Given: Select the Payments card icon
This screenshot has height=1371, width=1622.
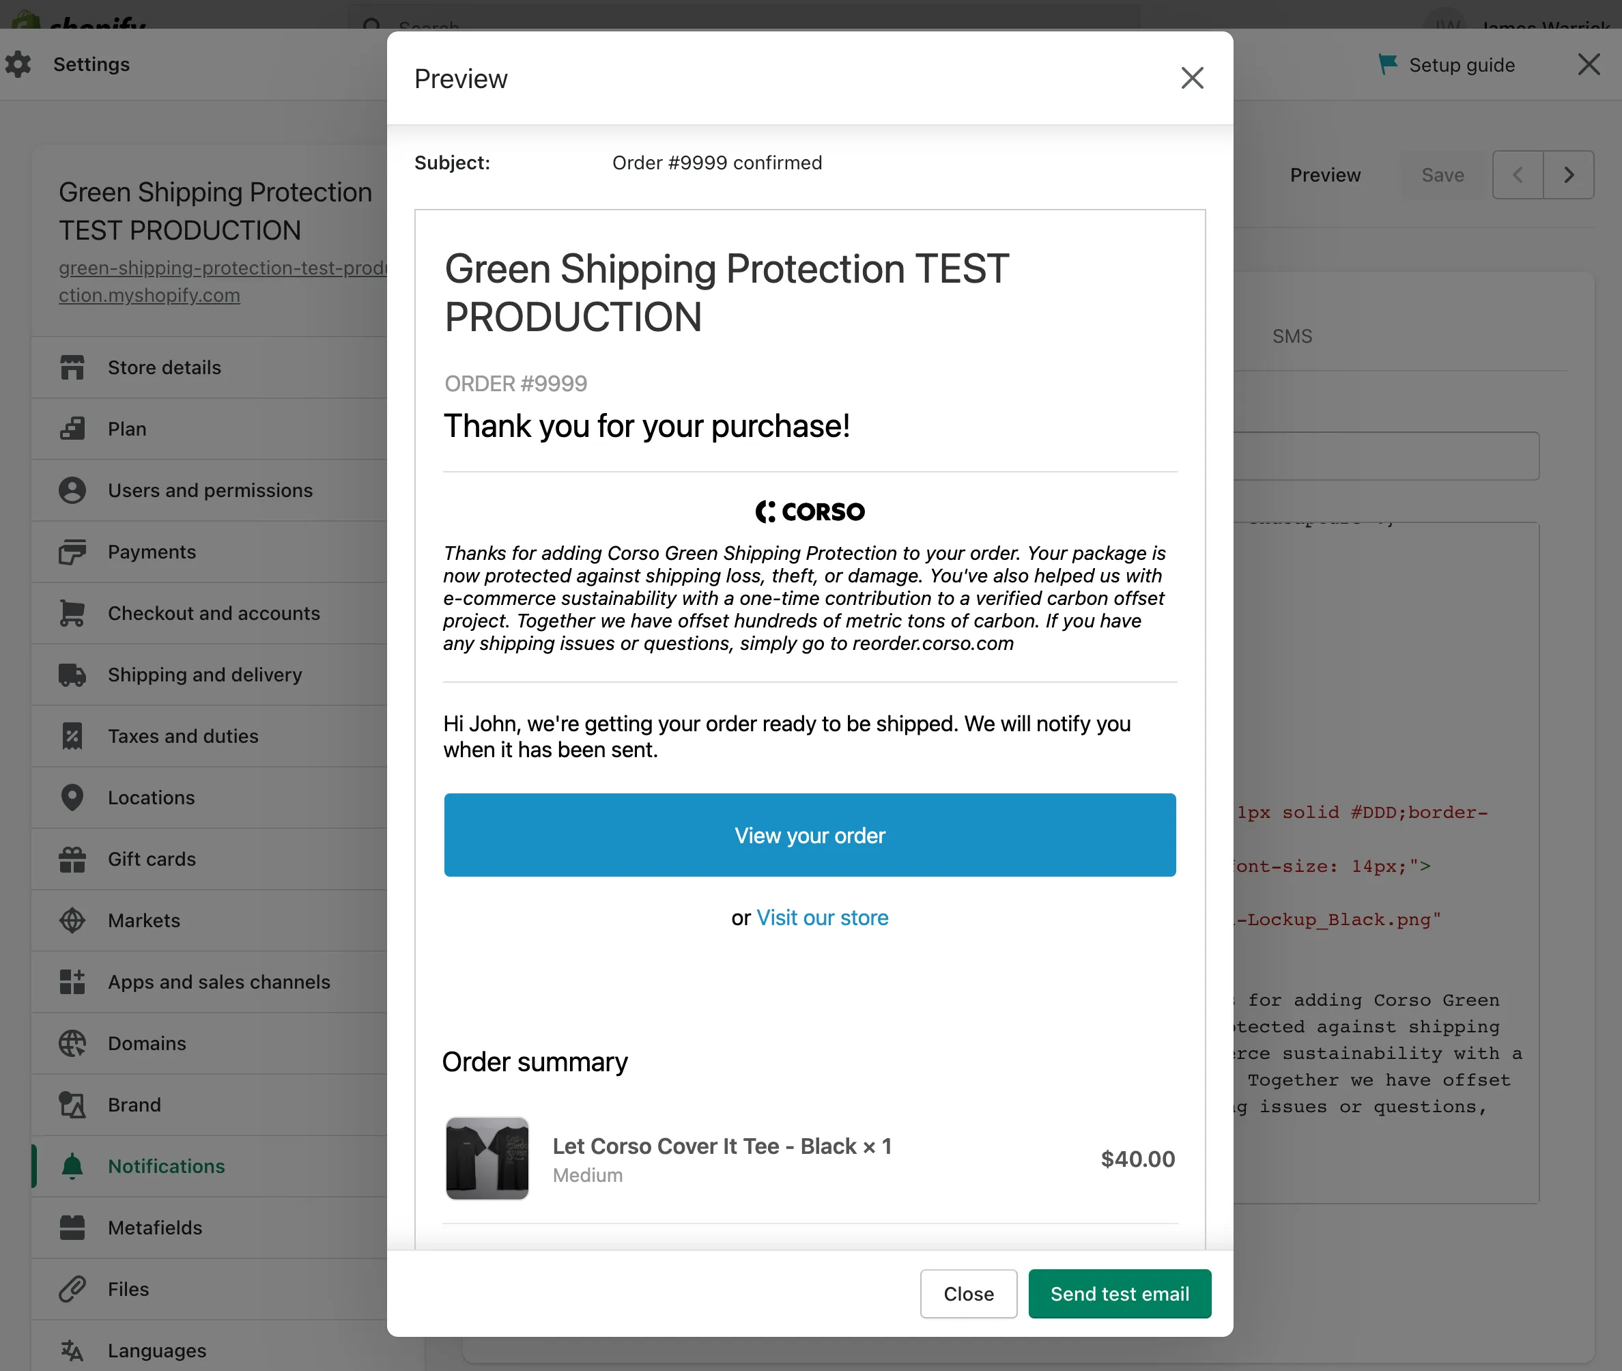Looking at the screenshot, I should pos(72,551).
